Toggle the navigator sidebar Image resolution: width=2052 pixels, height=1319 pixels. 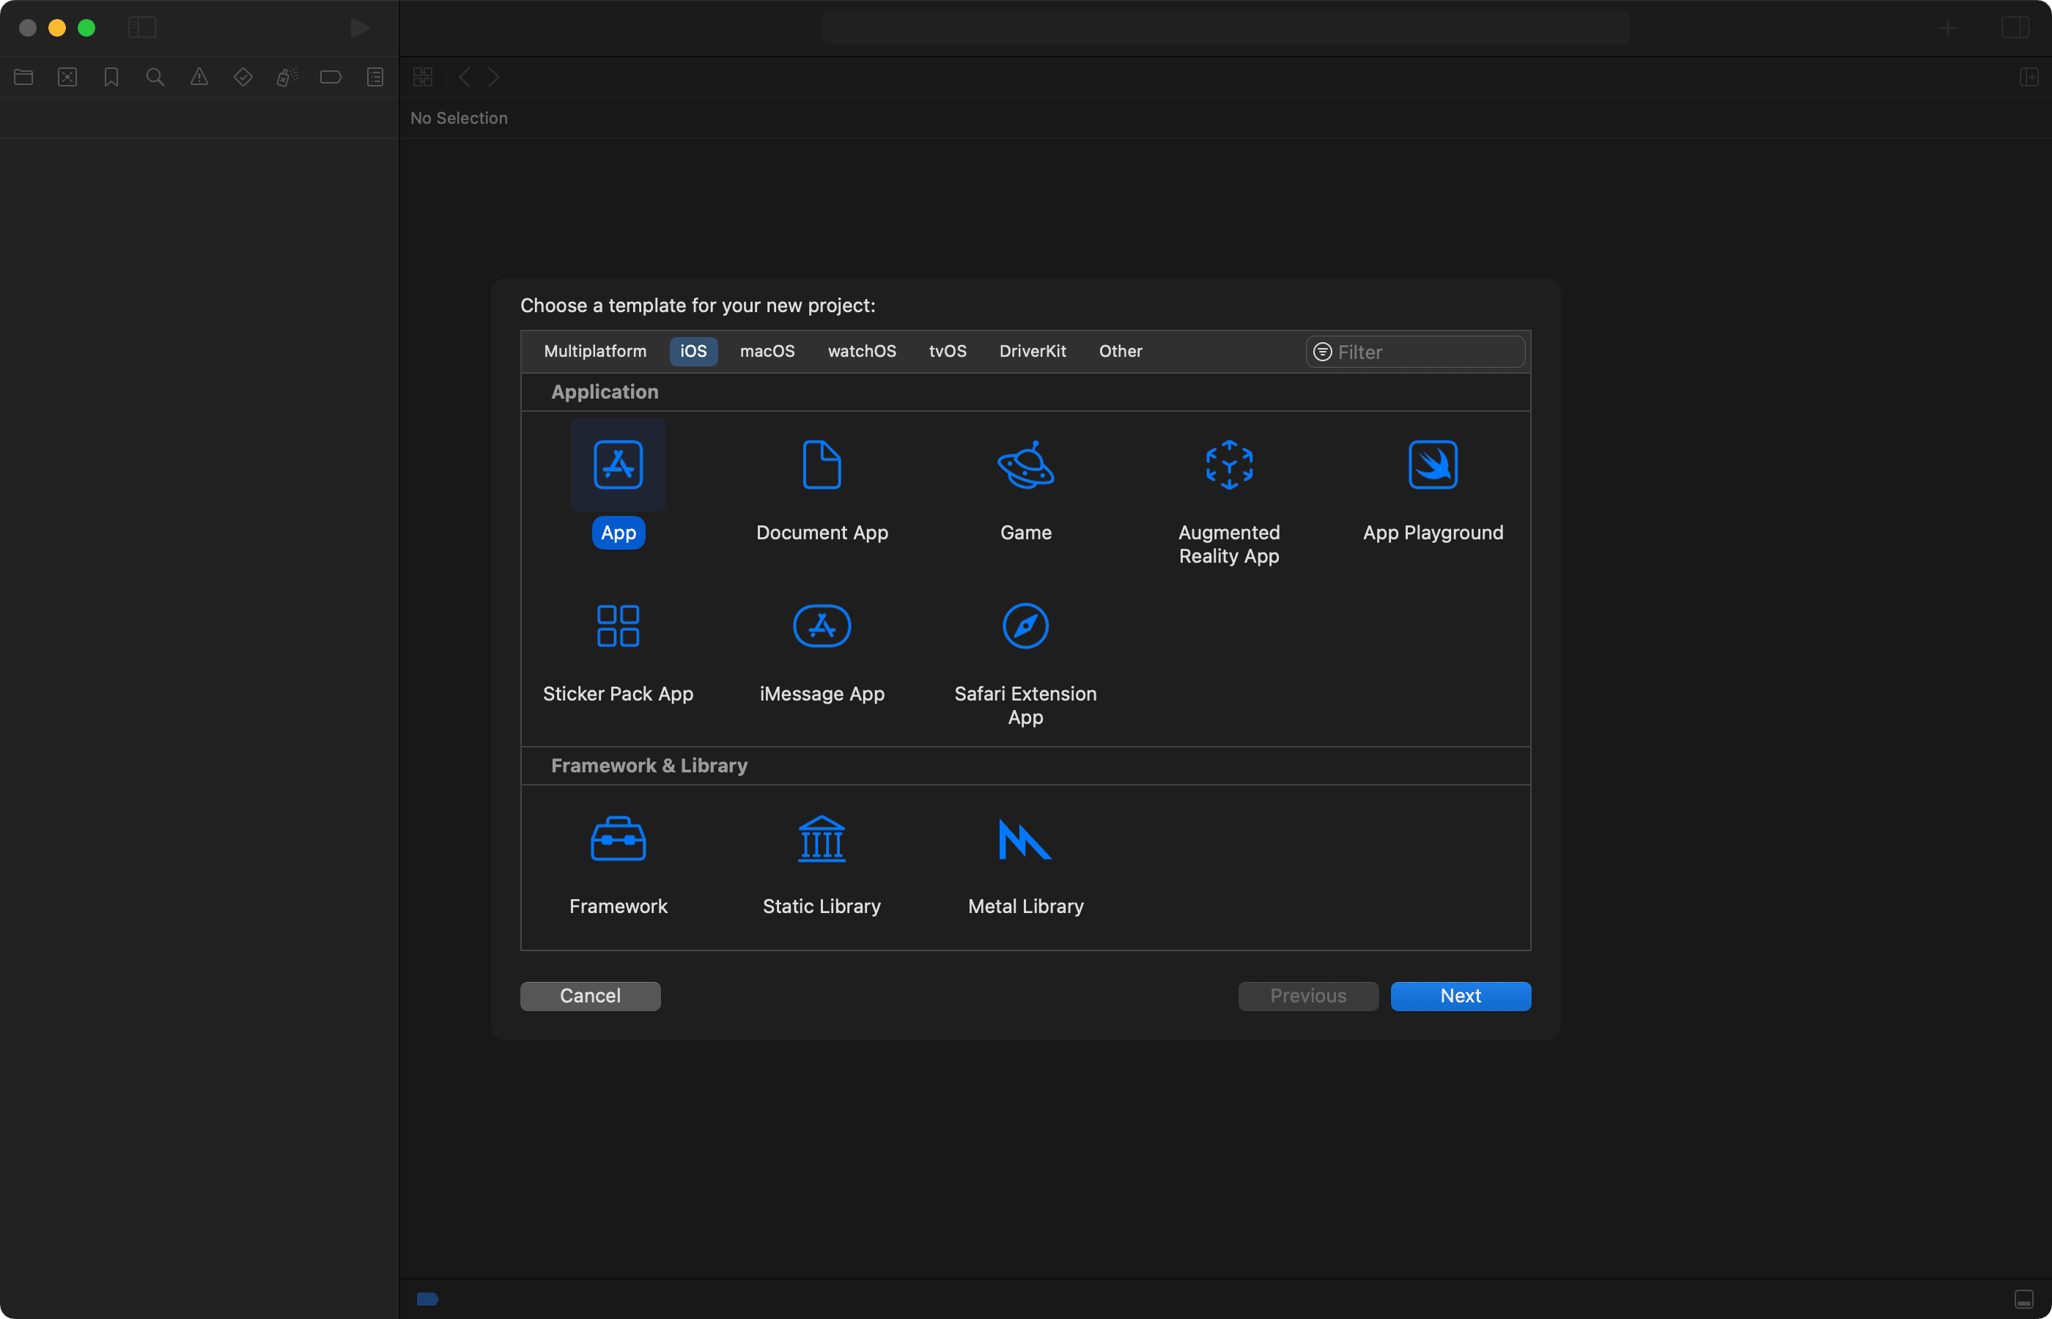142,27
